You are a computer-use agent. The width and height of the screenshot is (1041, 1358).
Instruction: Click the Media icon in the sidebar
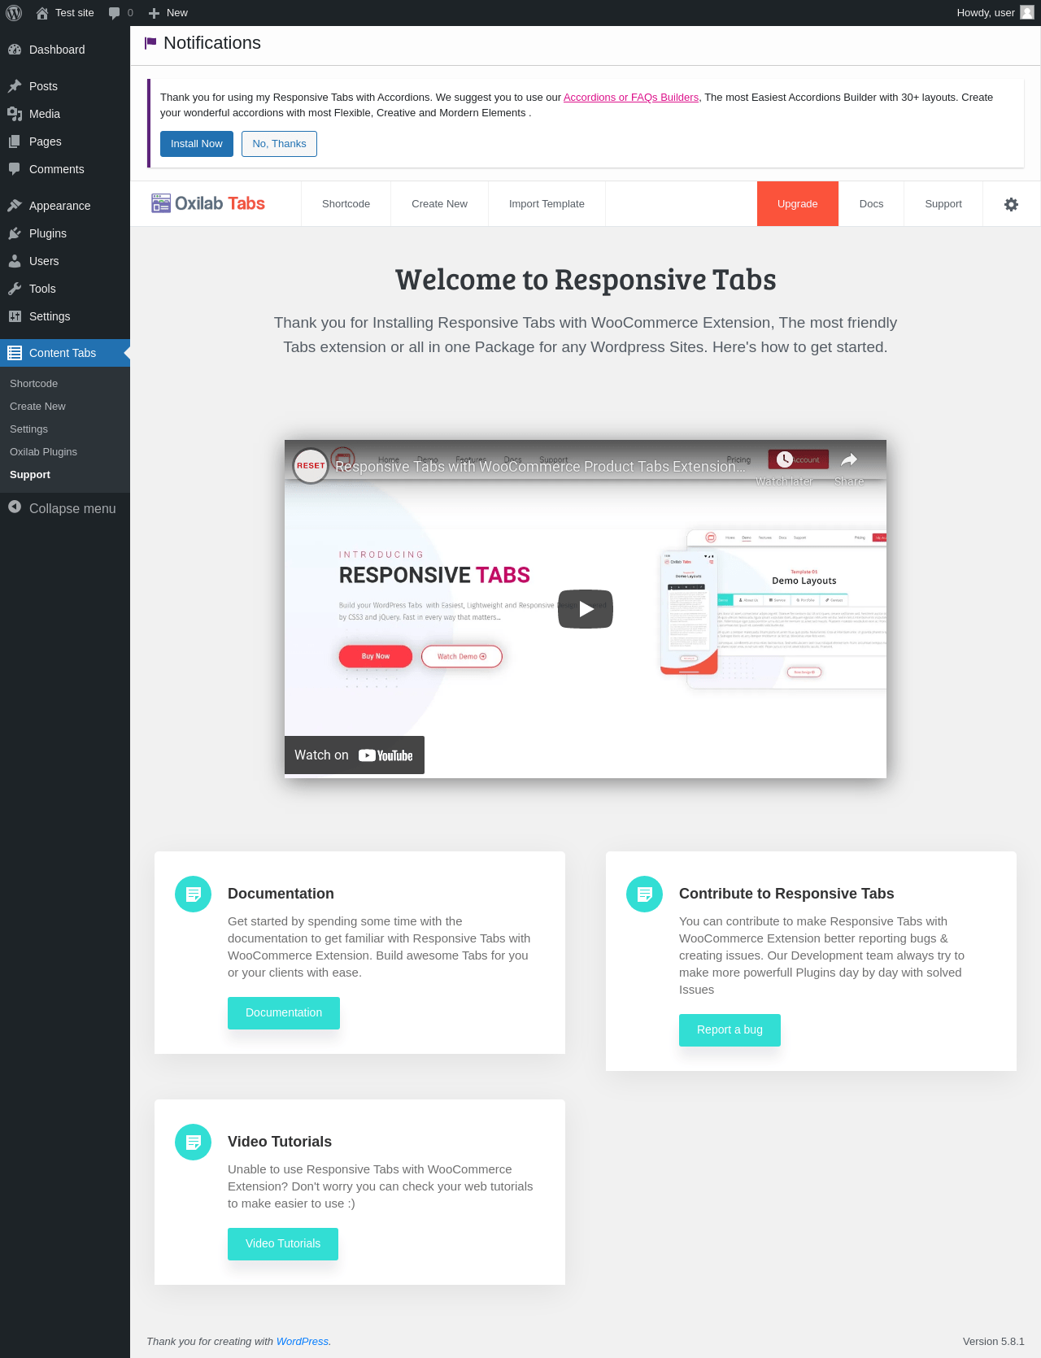pos(15,114)
